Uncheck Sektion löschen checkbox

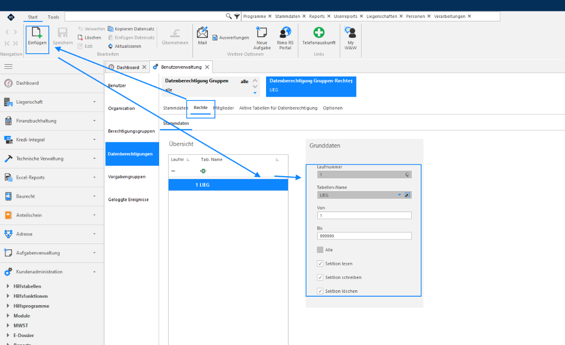point(320,291)
